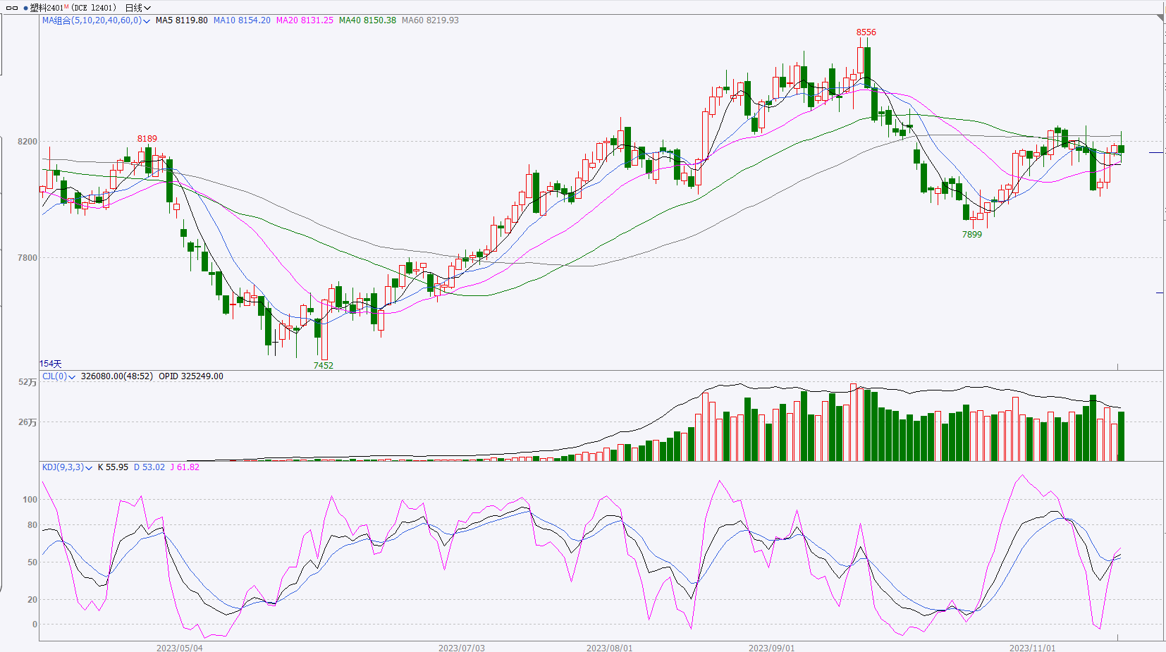Click the 7452 low price marker

coord(323,365)
